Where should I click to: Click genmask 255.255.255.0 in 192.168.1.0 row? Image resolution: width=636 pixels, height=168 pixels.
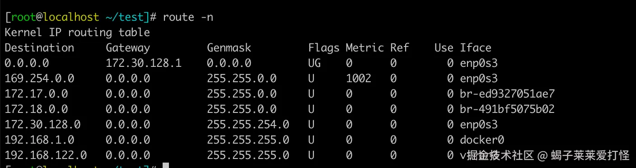[248, 140]
